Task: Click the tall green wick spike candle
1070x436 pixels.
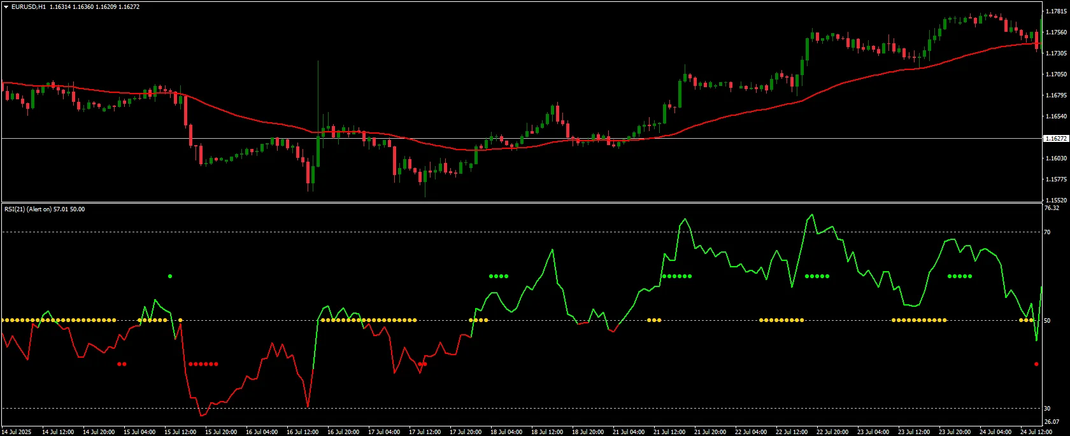Action: tap(318, 95)
